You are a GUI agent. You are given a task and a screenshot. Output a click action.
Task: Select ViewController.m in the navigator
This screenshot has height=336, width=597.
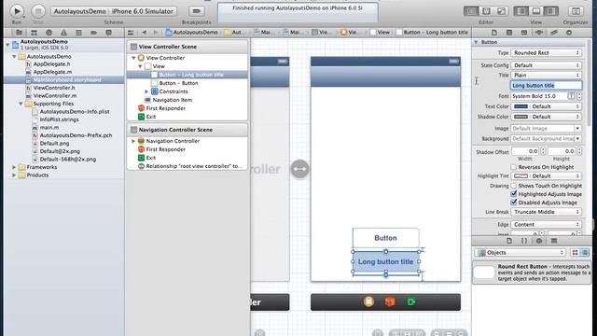coord(55,95)
